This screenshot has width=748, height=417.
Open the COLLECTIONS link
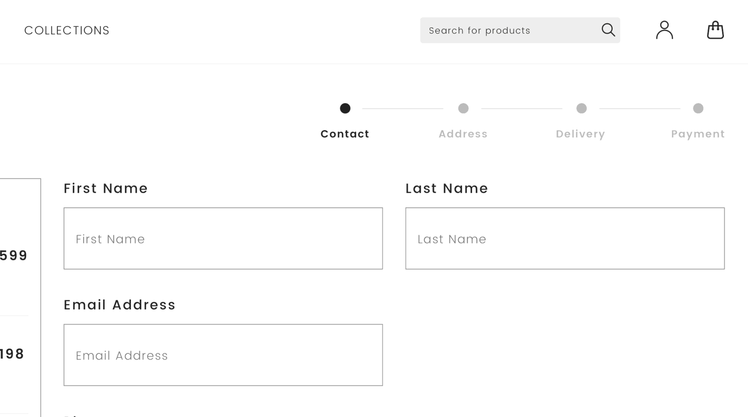point(67,30)
